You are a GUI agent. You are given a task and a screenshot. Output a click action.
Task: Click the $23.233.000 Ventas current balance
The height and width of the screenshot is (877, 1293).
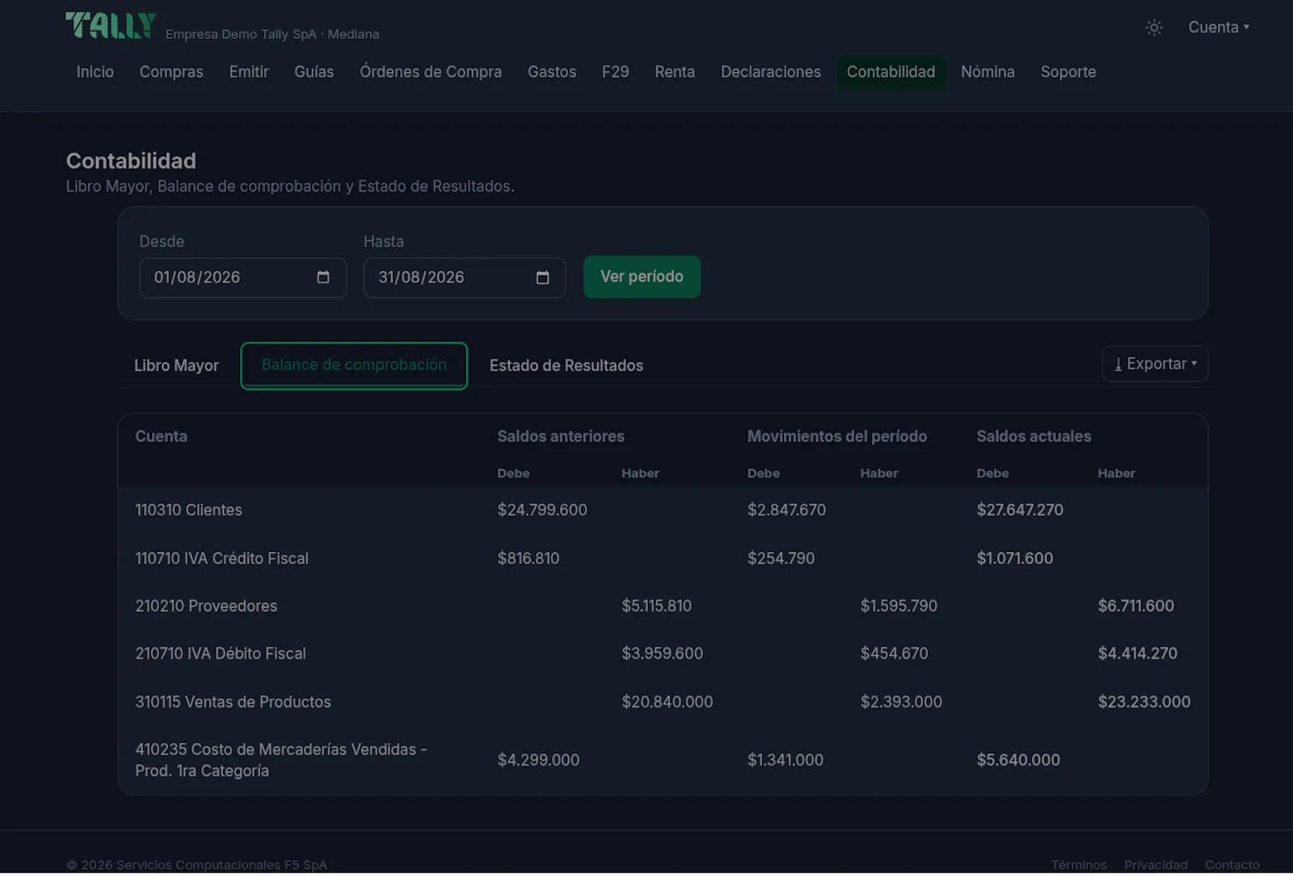[1143, 702]
